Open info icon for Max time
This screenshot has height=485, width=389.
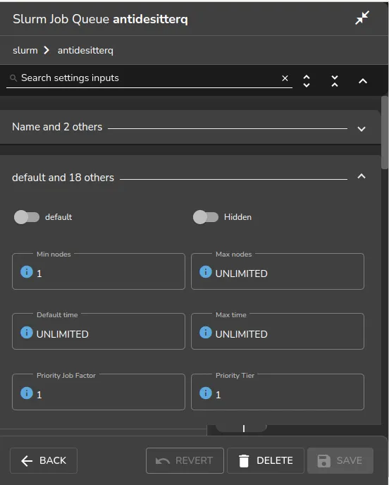point(206,333)
